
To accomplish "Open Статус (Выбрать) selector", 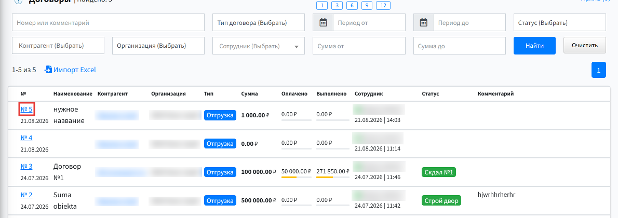I will click(560, 22).
